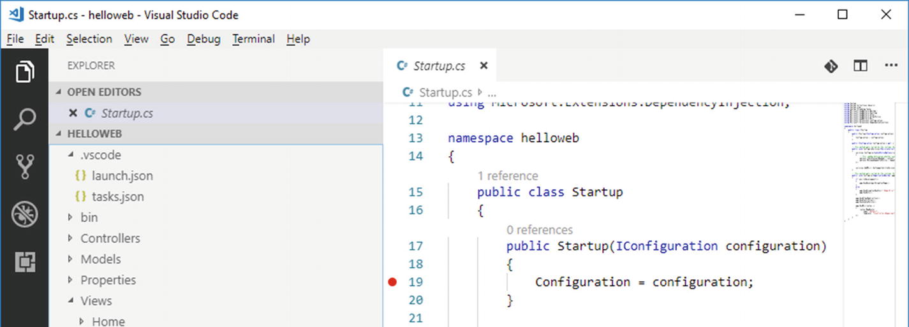Open the Source Control view icon
Image resolution: width=909 pixels, height=327 pixels.
click(x=24, y=166)
